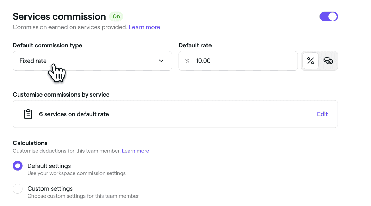This screenshot has height=206, width=371.
Task: Click the Custom settings label text
Action: (50, 189)
